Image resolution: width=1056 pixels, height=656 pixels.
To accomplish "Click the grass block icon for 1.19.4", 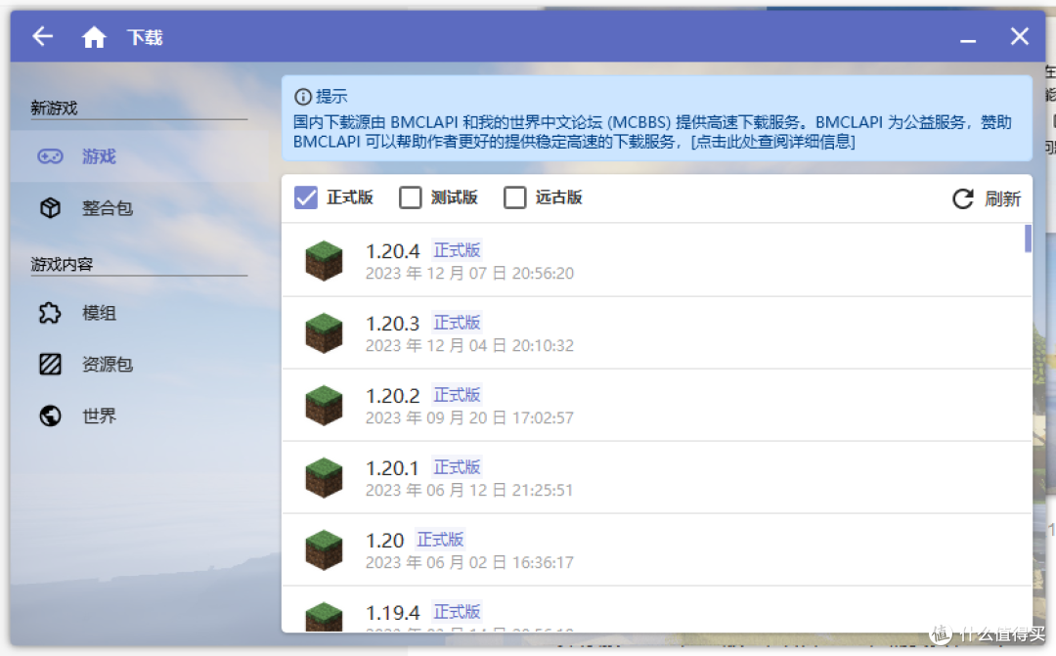I will coord(324,617).
